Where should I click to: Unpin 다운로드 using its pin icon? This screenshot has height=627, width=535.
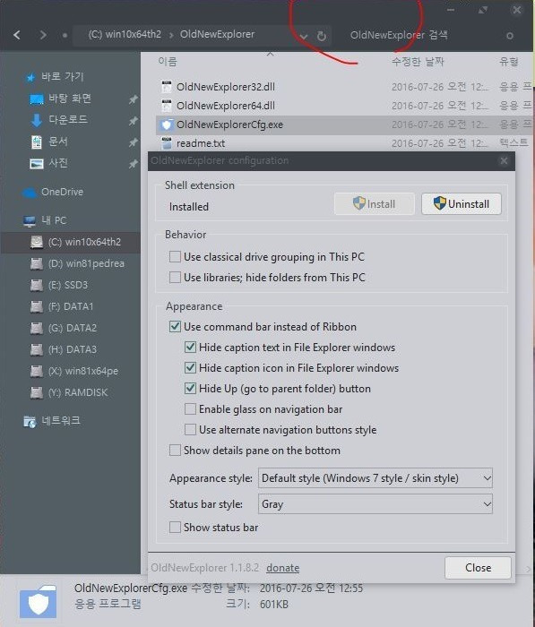tap(134, 121)
